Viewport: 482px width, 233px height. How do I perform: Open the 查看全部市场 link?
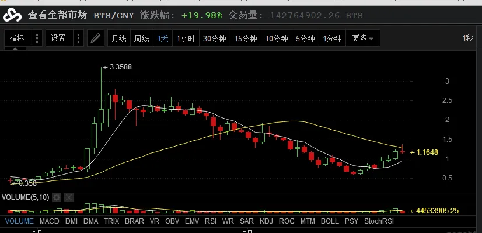(58, 15)
